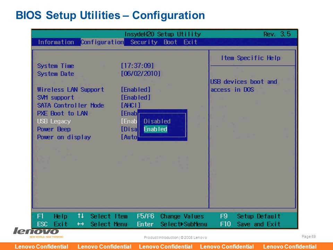Click the left/right arrows Select Menu hint
Screen dimensions: 333x250
coord(103,224)
